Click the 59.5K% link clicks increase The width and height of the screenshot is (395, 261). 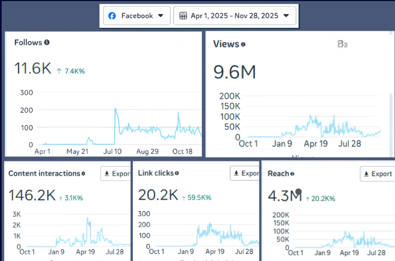coord(197,198)
